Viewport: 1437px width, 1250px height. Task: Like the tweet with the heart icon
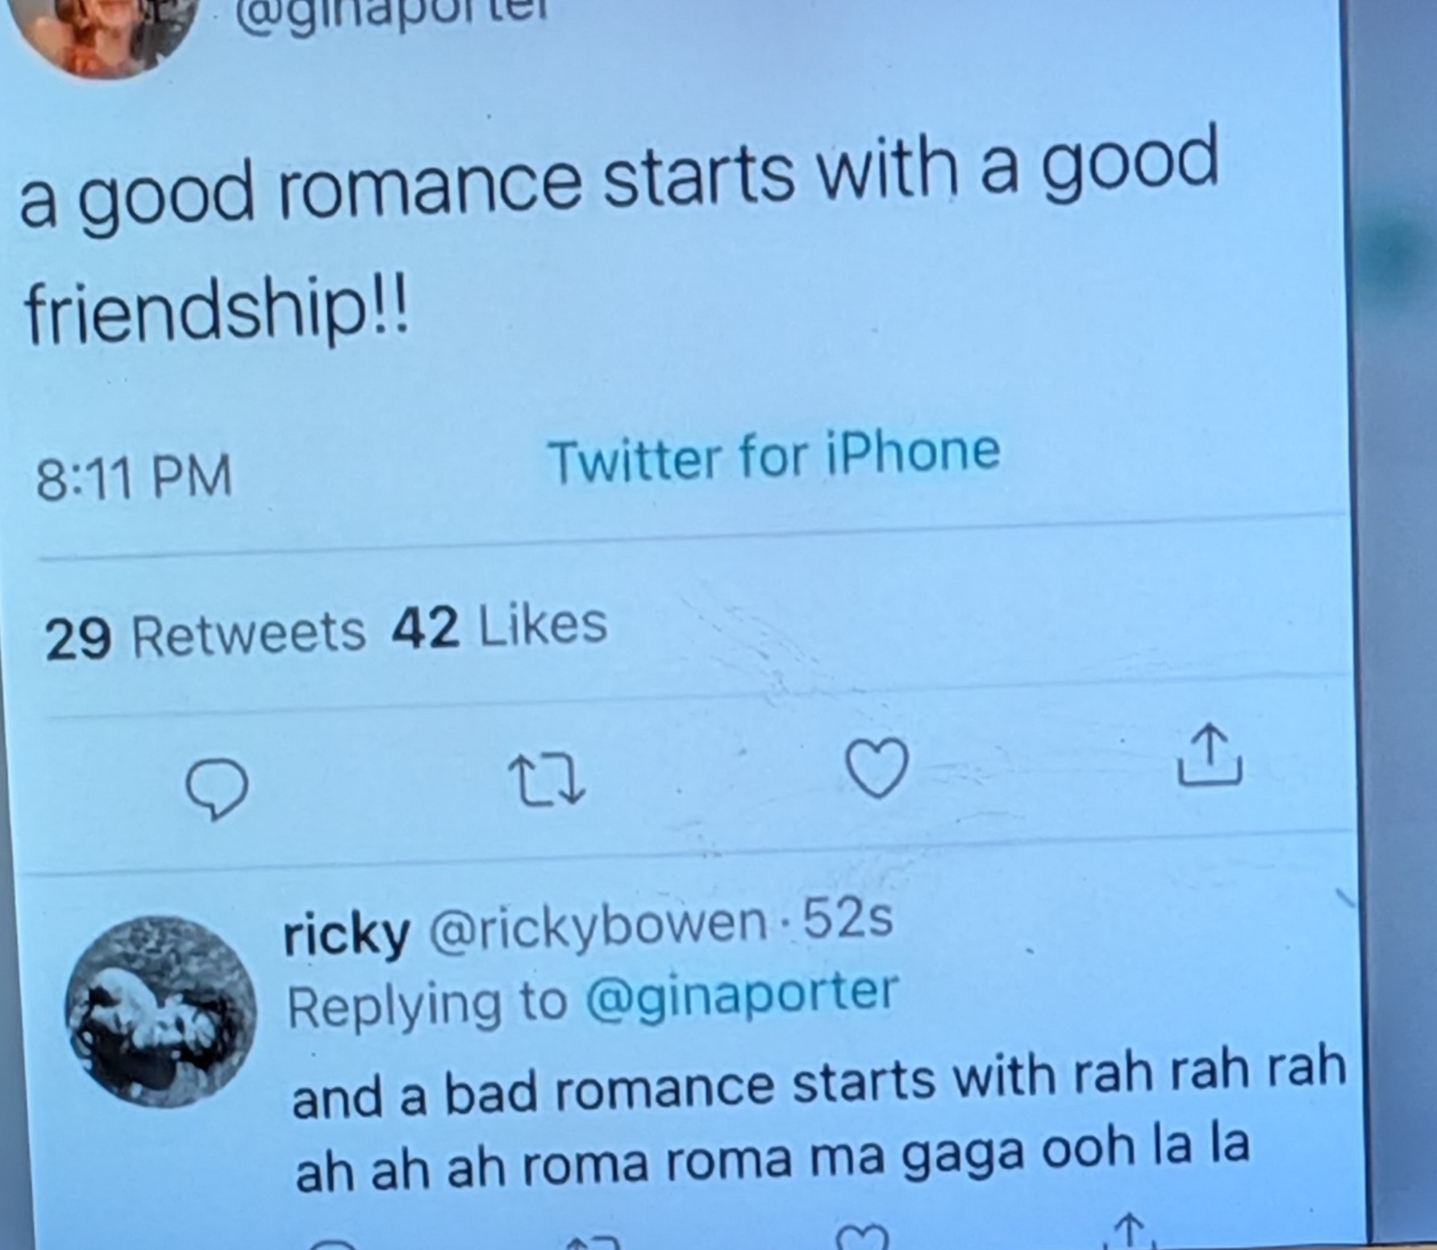[877, 768]
